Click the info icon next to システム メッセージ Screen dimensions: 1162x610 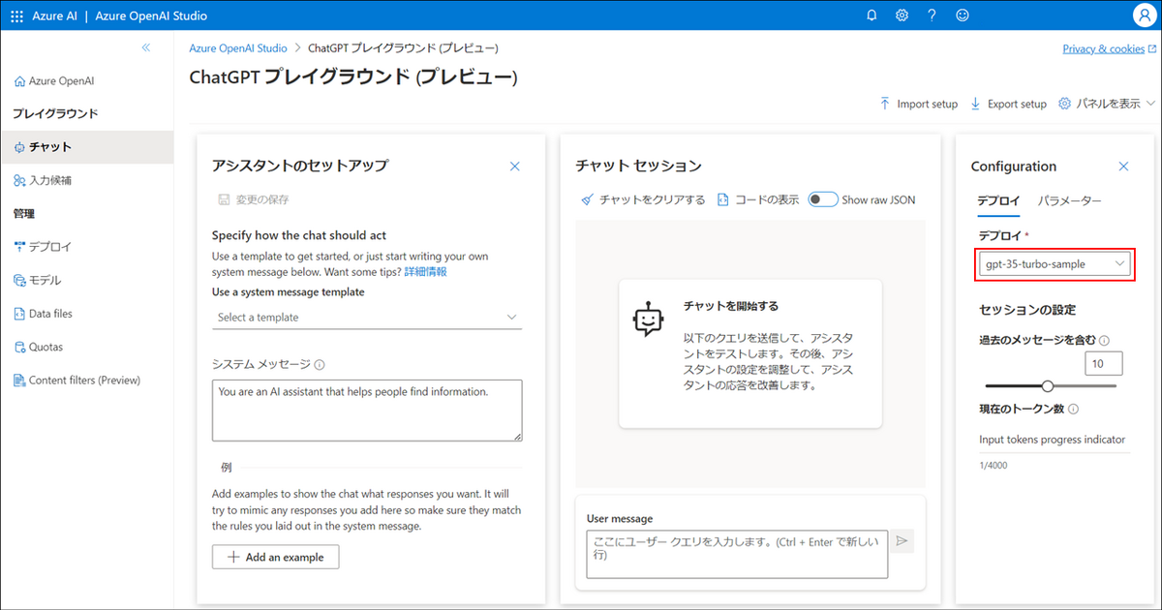point(320,365)
